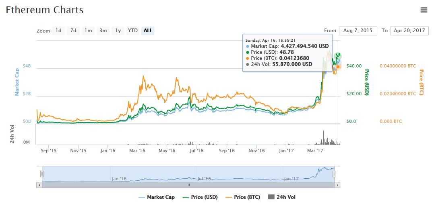Click the navigator left range handle
432x204 pixels.
[x=42, y=174]
